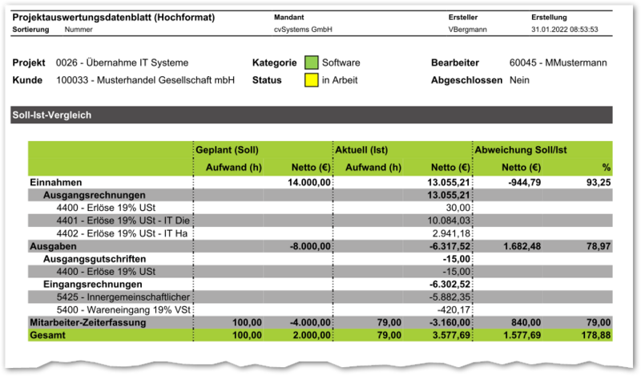Click the Abgeschlossen value Nein
The image size is (641, 376).
519,80
